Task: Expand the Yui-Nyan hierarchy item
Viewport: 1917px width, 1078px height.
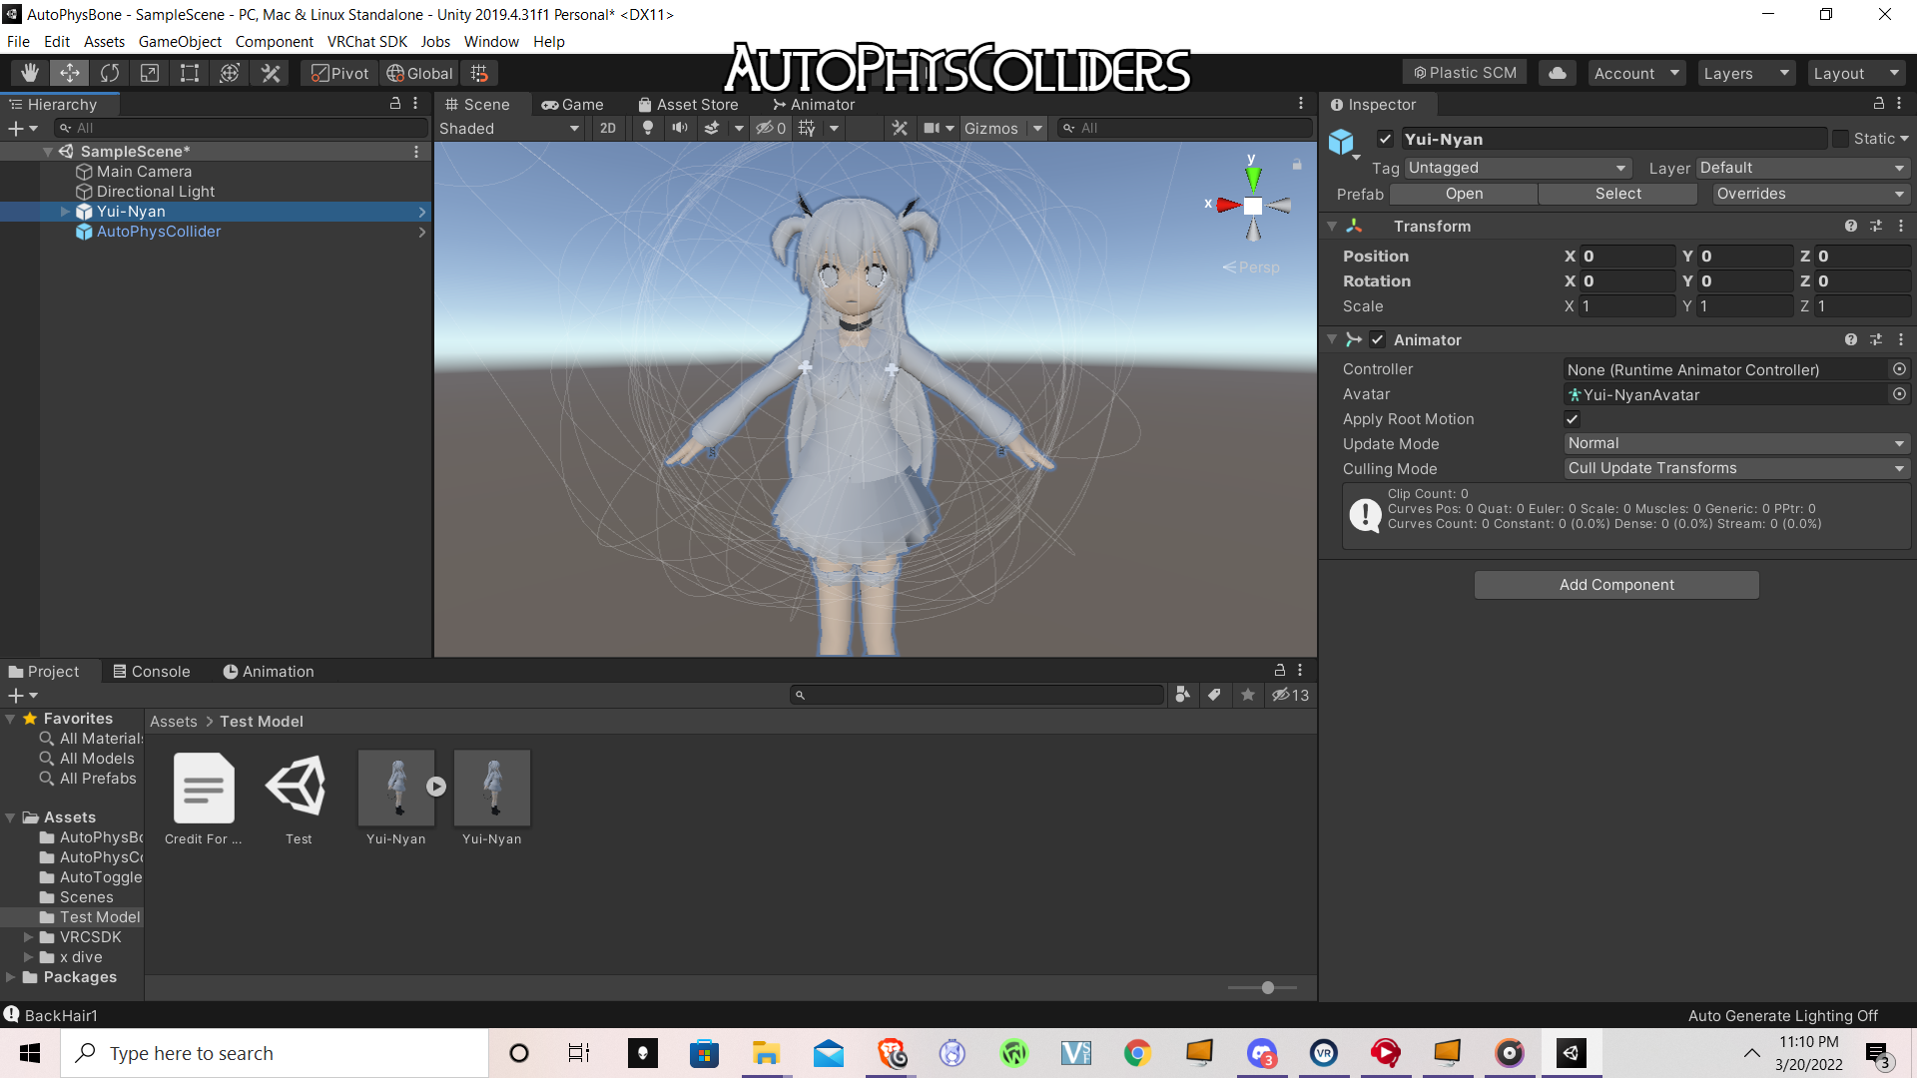Action: click(65, 212)
